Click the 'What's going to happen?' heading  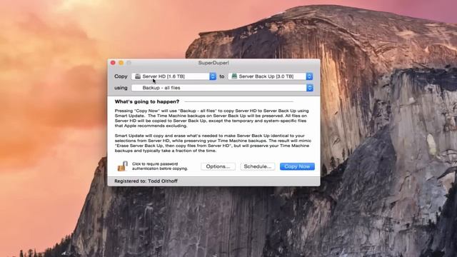pyautogui.click(x=147, y=101)
